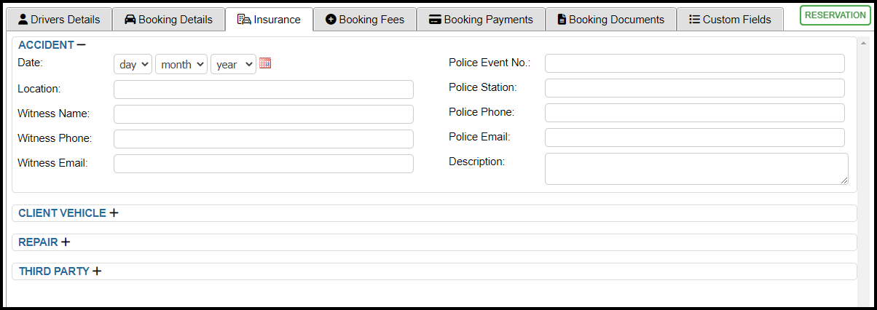Expand Client Vehicle with plus icon

coord(114,213)
